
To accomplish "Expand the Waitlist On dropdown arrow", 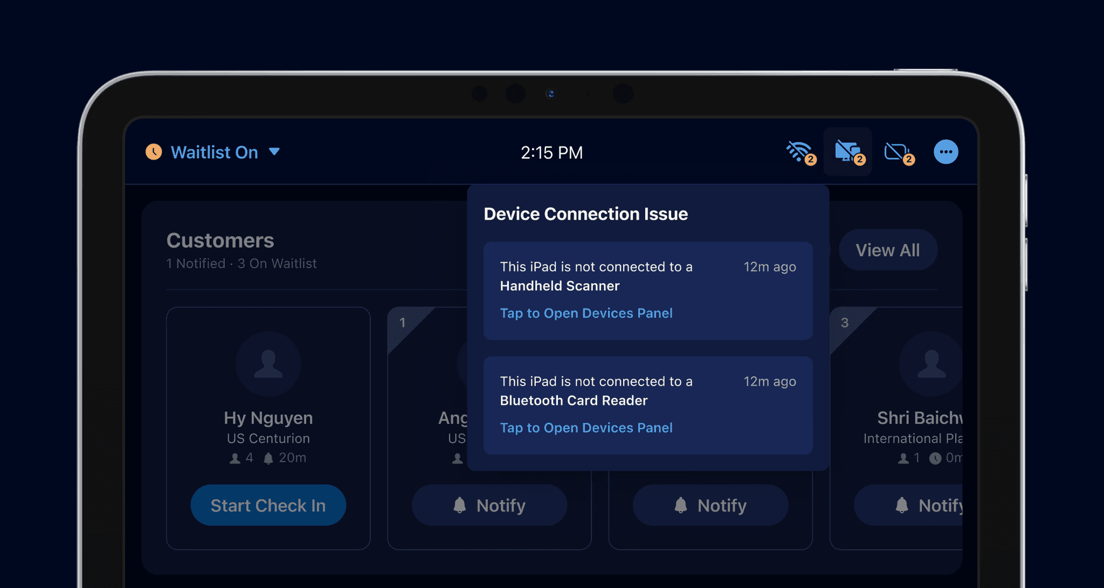I will pyautogui.click(x=274, y=152).
